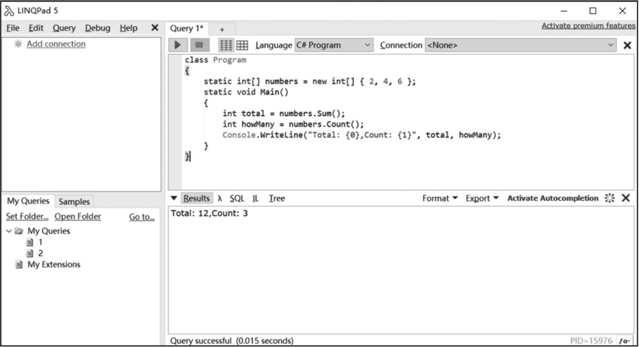This screenshot has height=347, width=639.
Task: Click the /o- optimization toggle in status bar
Action: [x=625, y=341]
